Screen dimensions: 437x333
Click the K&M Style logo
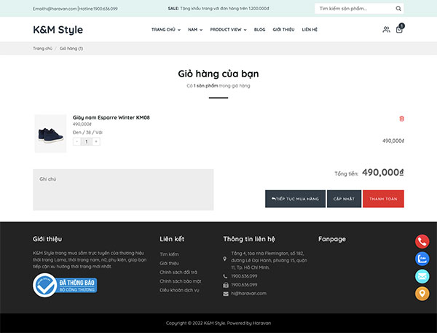coord(58,30)
